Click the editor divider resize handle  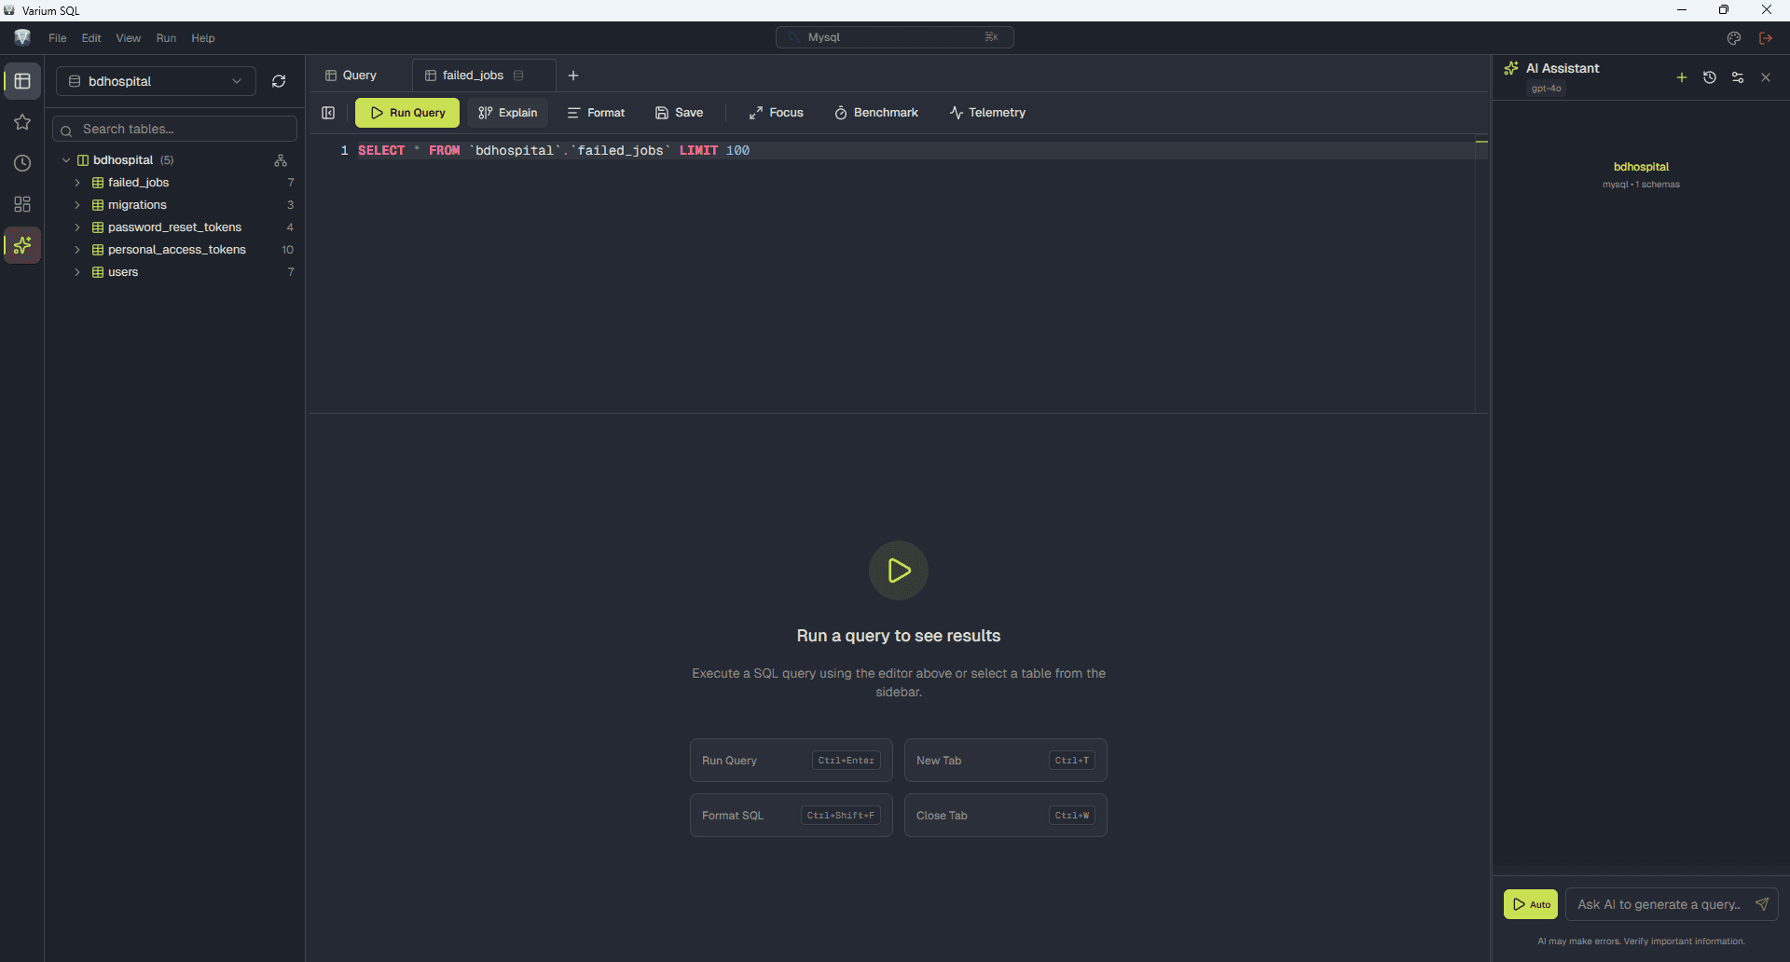click(1481, 142)
